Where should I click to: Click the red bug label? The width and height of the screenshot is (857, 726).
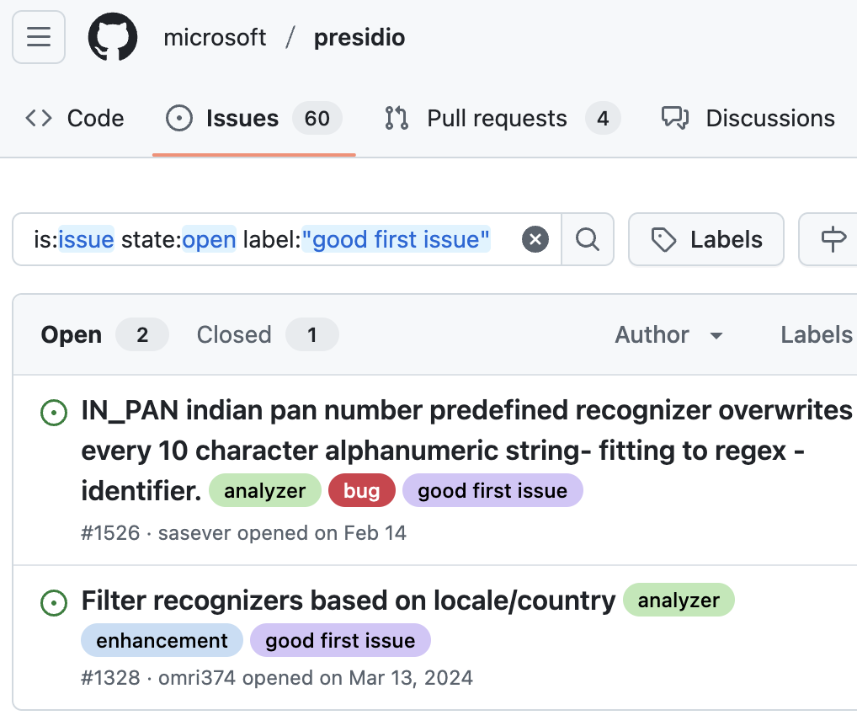(x=362, y=490)
